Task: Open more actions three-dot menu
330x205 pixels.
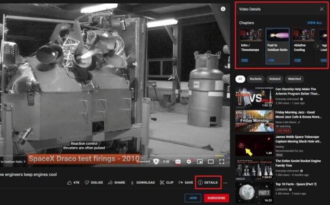Action: [x=225, y=183]
